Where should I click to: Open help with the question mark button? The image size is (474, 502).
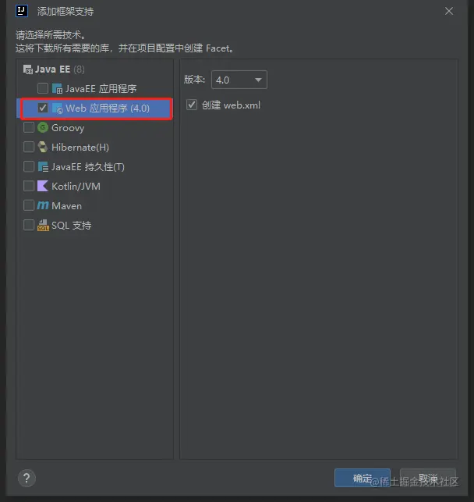(x=27, y=478)
